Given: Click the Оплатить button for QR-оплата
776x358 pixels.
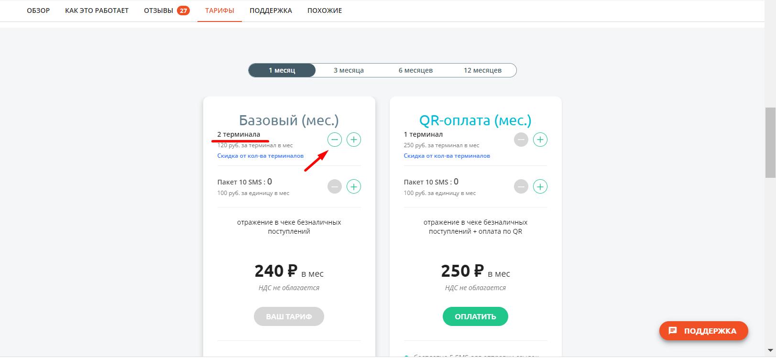Looking at the screenshot, I should tap(475, 316).
